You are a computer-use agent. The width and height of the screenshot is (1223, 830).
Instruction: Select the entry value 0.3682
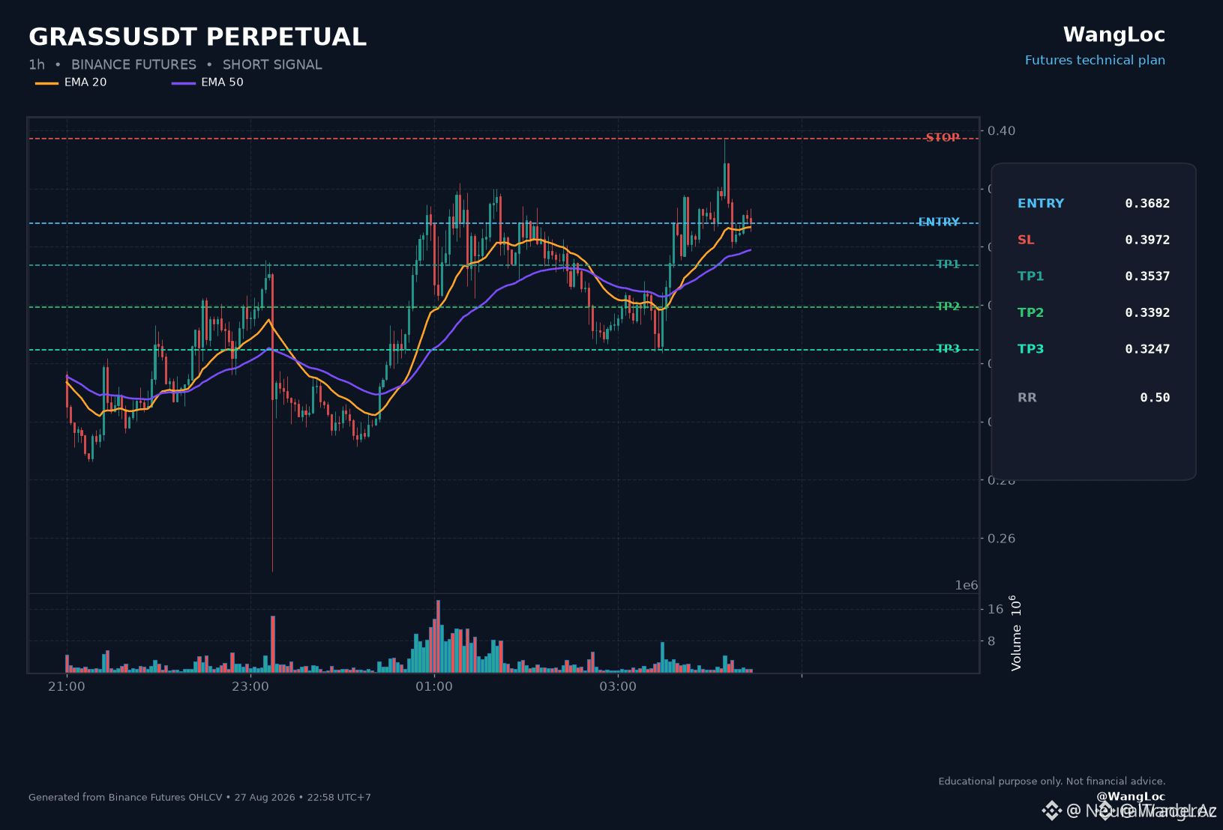coord(1147,204)
